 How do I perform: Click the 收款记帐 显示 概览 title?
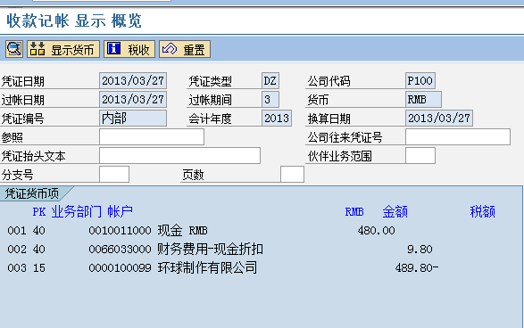(x=74, y=20)
